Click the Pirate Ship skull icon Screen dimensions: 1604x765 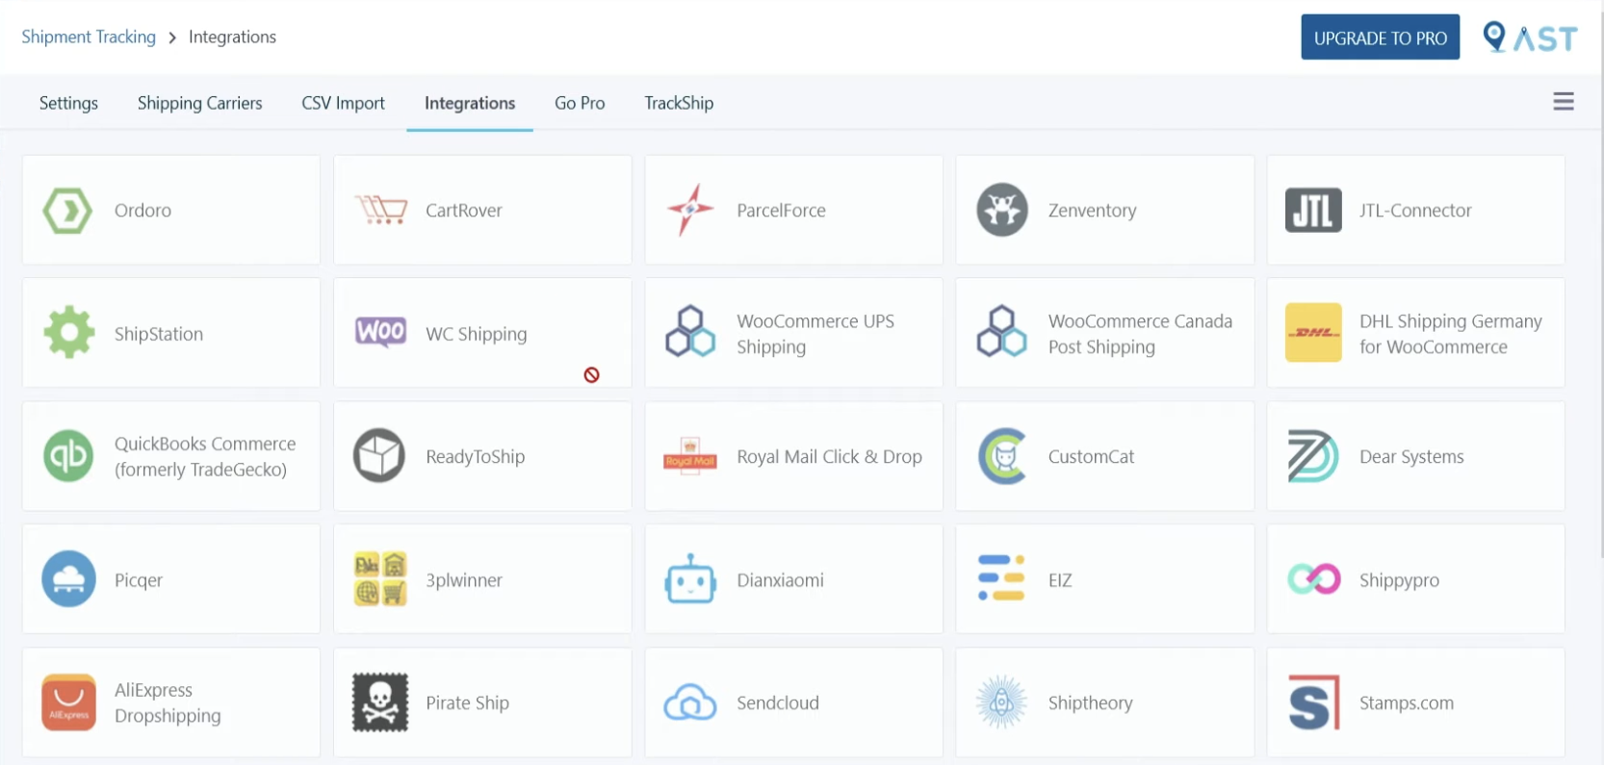pos(380,702)
